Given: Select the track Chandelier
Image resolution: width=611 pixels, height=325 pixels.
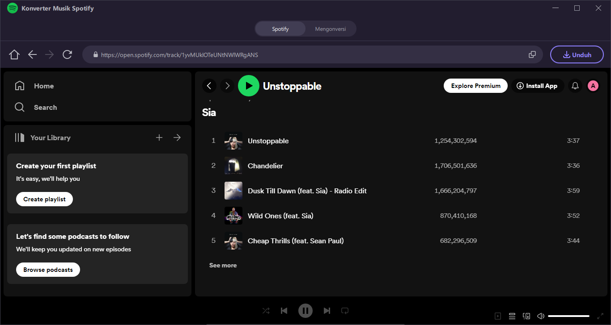Looking at the screenshot, I should point(265,166).
